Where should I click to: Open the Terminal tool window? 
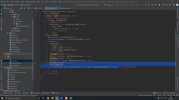pos(55,93)
